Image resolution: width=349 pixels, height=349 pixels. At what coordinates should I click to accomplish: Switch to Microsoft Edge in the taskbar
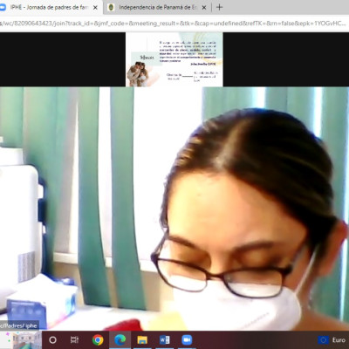coord(120,339)
